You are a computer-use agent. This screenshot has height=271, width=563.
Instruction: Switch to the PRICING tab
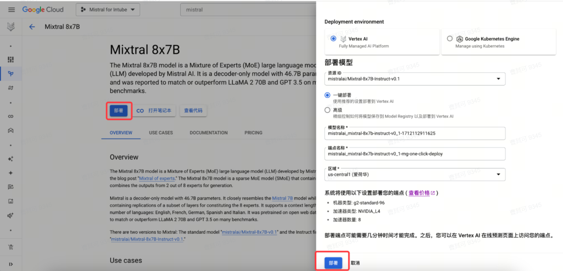[253, 133]
